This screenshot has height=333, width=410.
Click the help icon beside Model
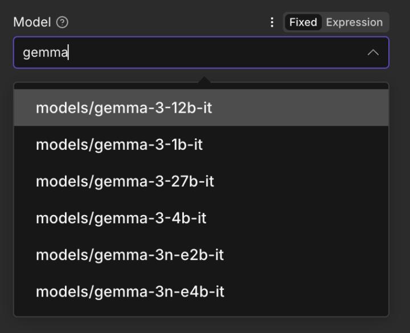coord(63,23)
